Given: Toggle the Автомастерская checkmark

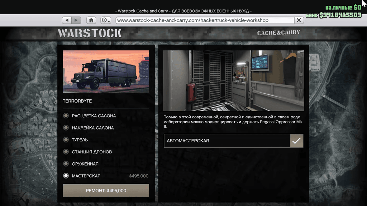Looking at the screenshot, I should [x=296, y=141].
